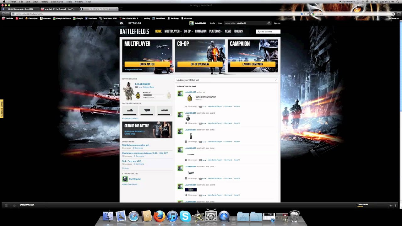Launch Safari from the dock
This screenshot has width=402, height=226.
pos(134,216)
